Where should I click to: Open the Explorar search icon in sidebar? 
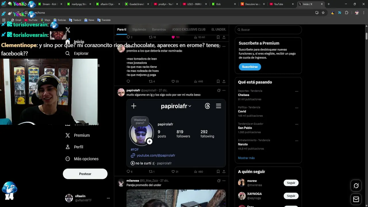pos(68,53)
